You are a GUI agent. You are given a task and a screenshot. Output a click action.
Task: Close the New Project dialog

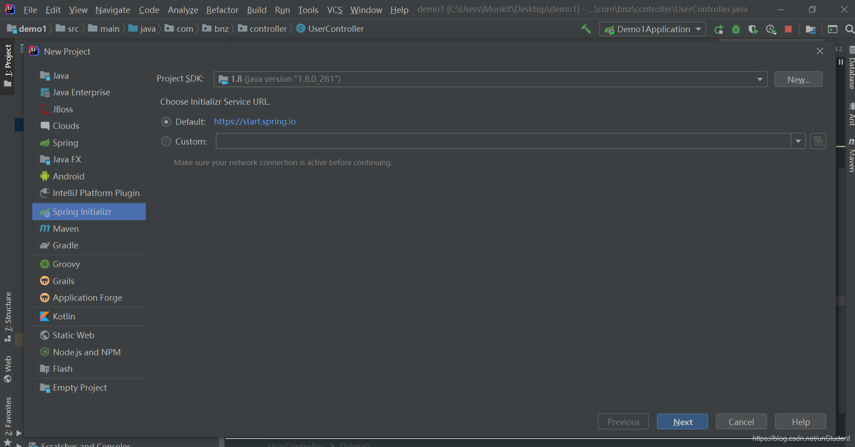click(x=820, y=51)
